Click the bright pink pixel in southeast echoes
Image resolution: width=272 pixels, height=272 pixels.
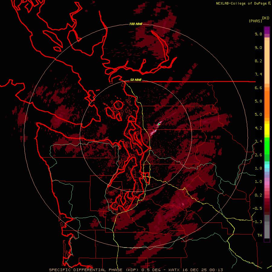183,204
